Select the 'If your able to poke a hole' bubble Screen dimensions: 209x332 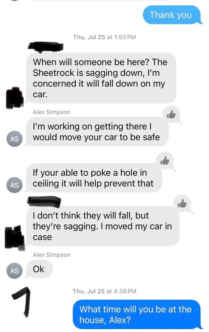(94, 178)
